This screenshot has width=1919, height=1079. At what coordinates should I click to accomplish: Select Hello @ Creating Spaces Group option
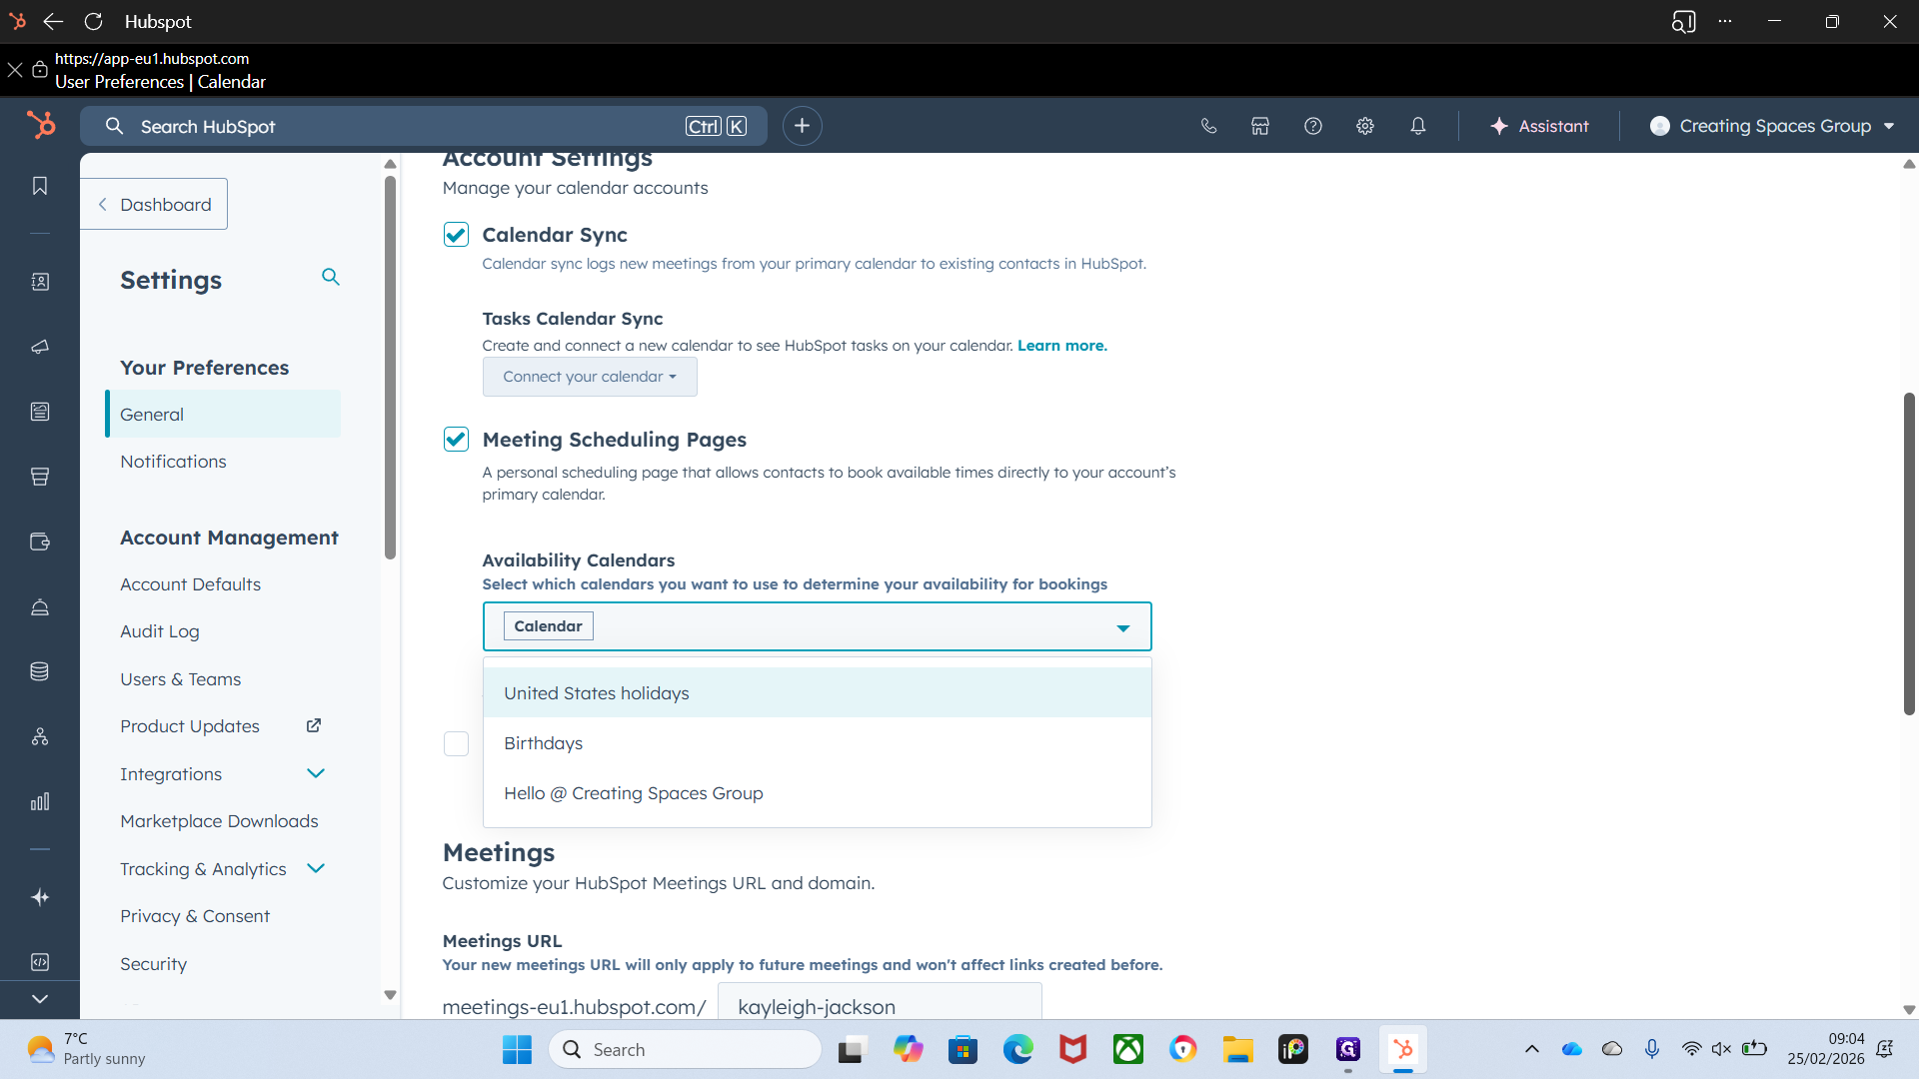click(818, 793)
